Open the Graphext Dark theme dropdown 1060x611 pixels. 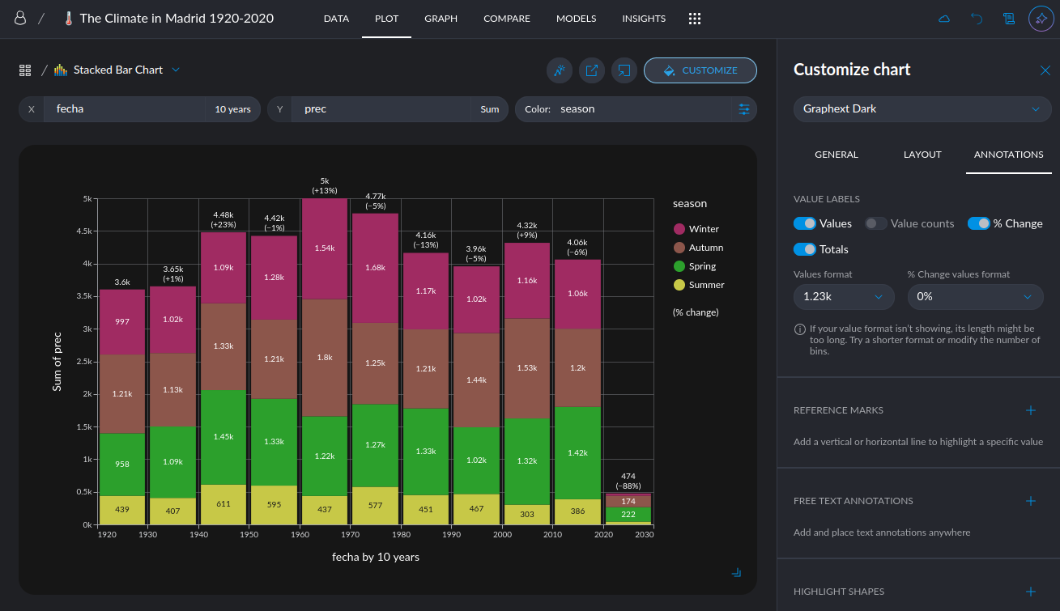(x=922, y=109)
